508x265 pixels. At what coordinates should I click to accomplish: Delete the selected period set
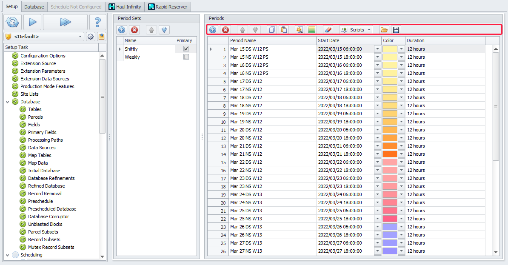pyautogui.click(x=134, y=30)
